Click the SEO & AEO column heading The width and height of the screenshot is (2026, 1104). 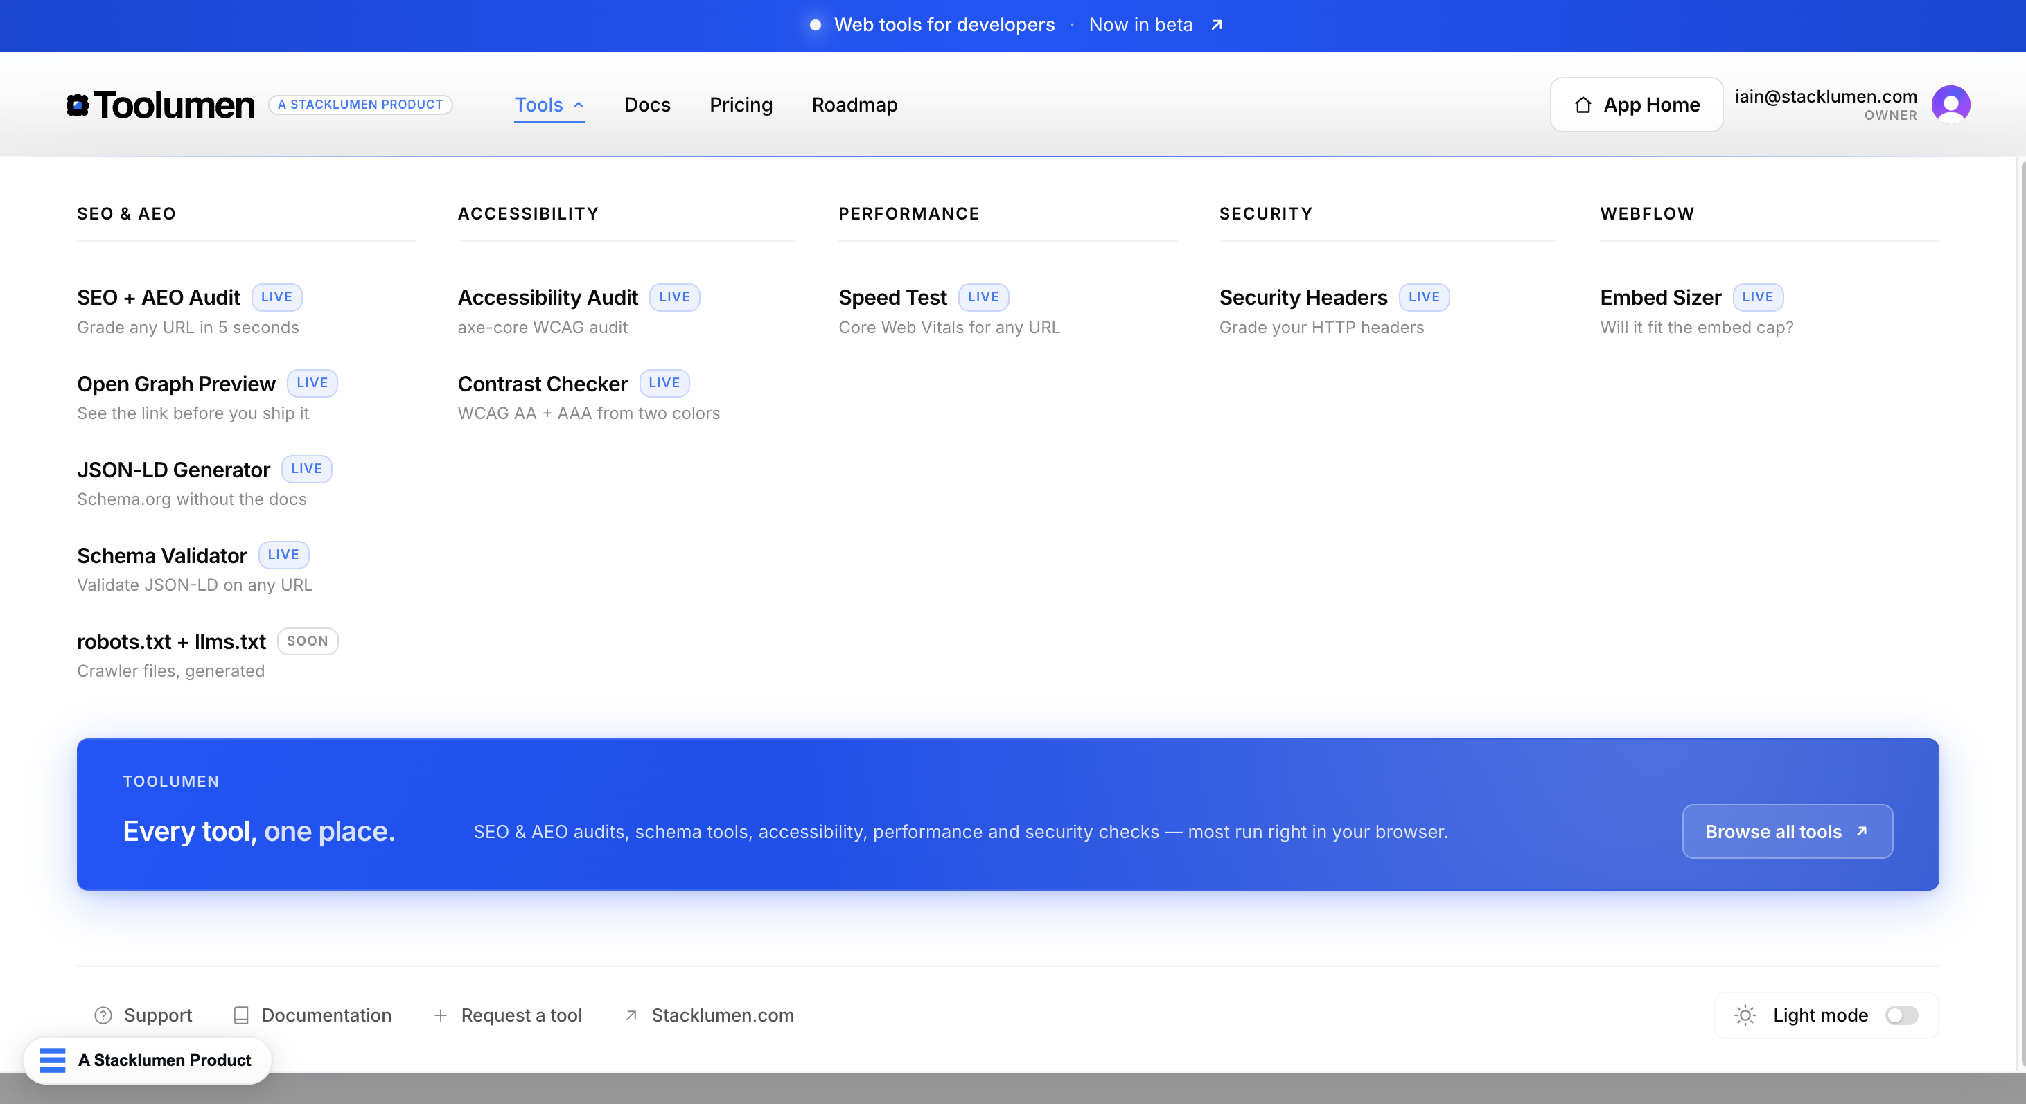[x=127, y=214]
